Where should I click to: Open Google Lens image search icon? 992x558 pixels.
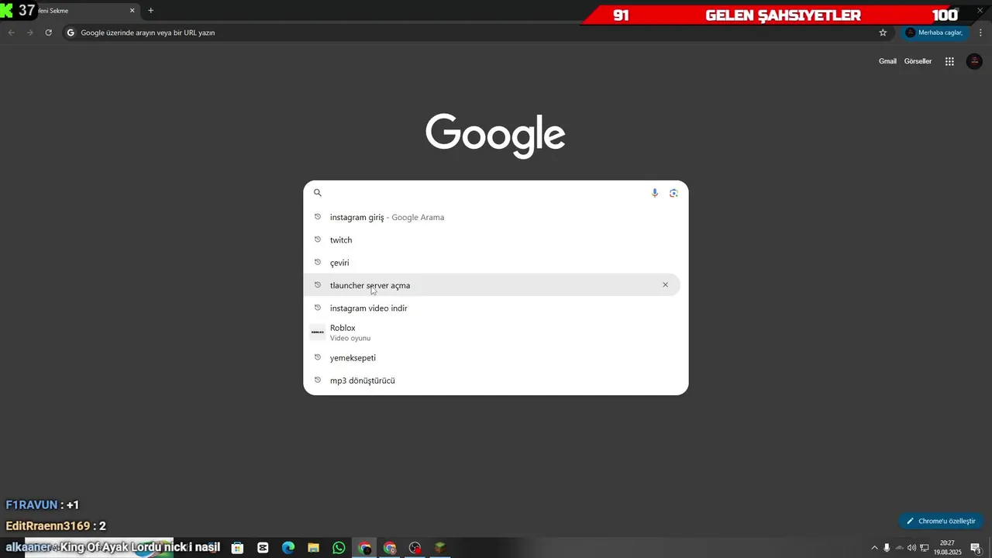pos(673,193)
